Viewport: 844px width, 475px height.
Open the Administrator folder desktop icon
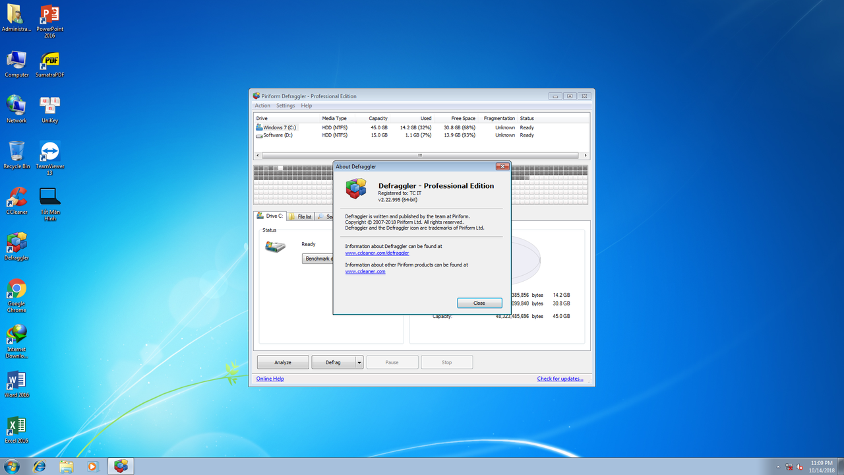tap(16, 18)
